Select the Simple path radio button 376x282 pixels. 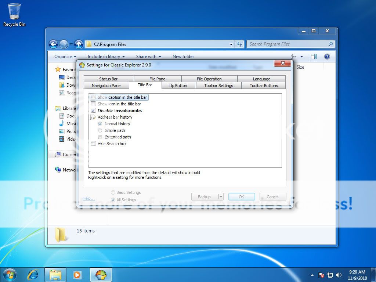(x=100, y=130)
